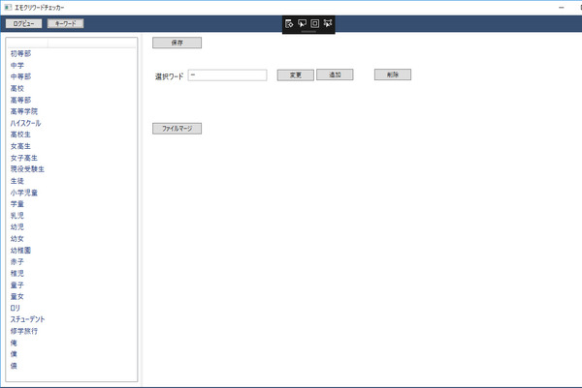
Task: Select the 小学児童 list entry
Action: (x=24, y=193)
